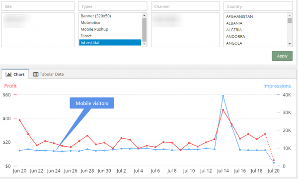This screenshot has width=298, height=179.
Task: Click the table grid icon beside Tabular Data
Action: tap(36, 74)
